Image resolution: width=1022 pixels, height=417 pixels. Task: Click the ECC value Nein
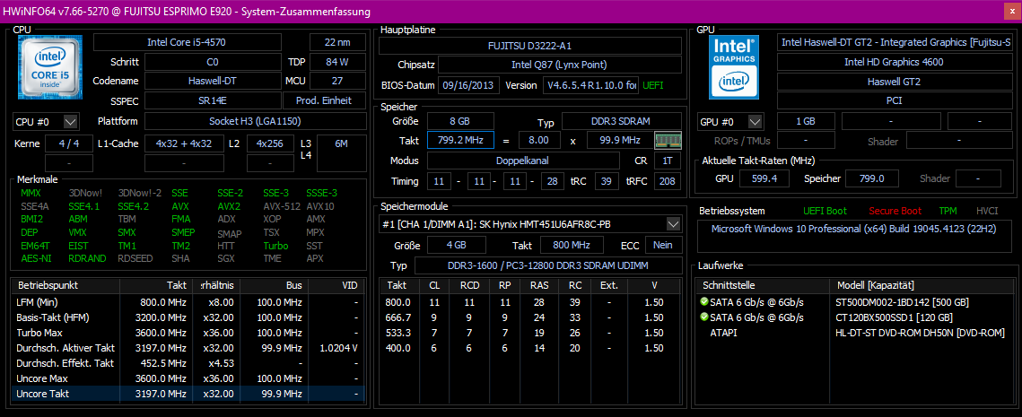(663, 245)
